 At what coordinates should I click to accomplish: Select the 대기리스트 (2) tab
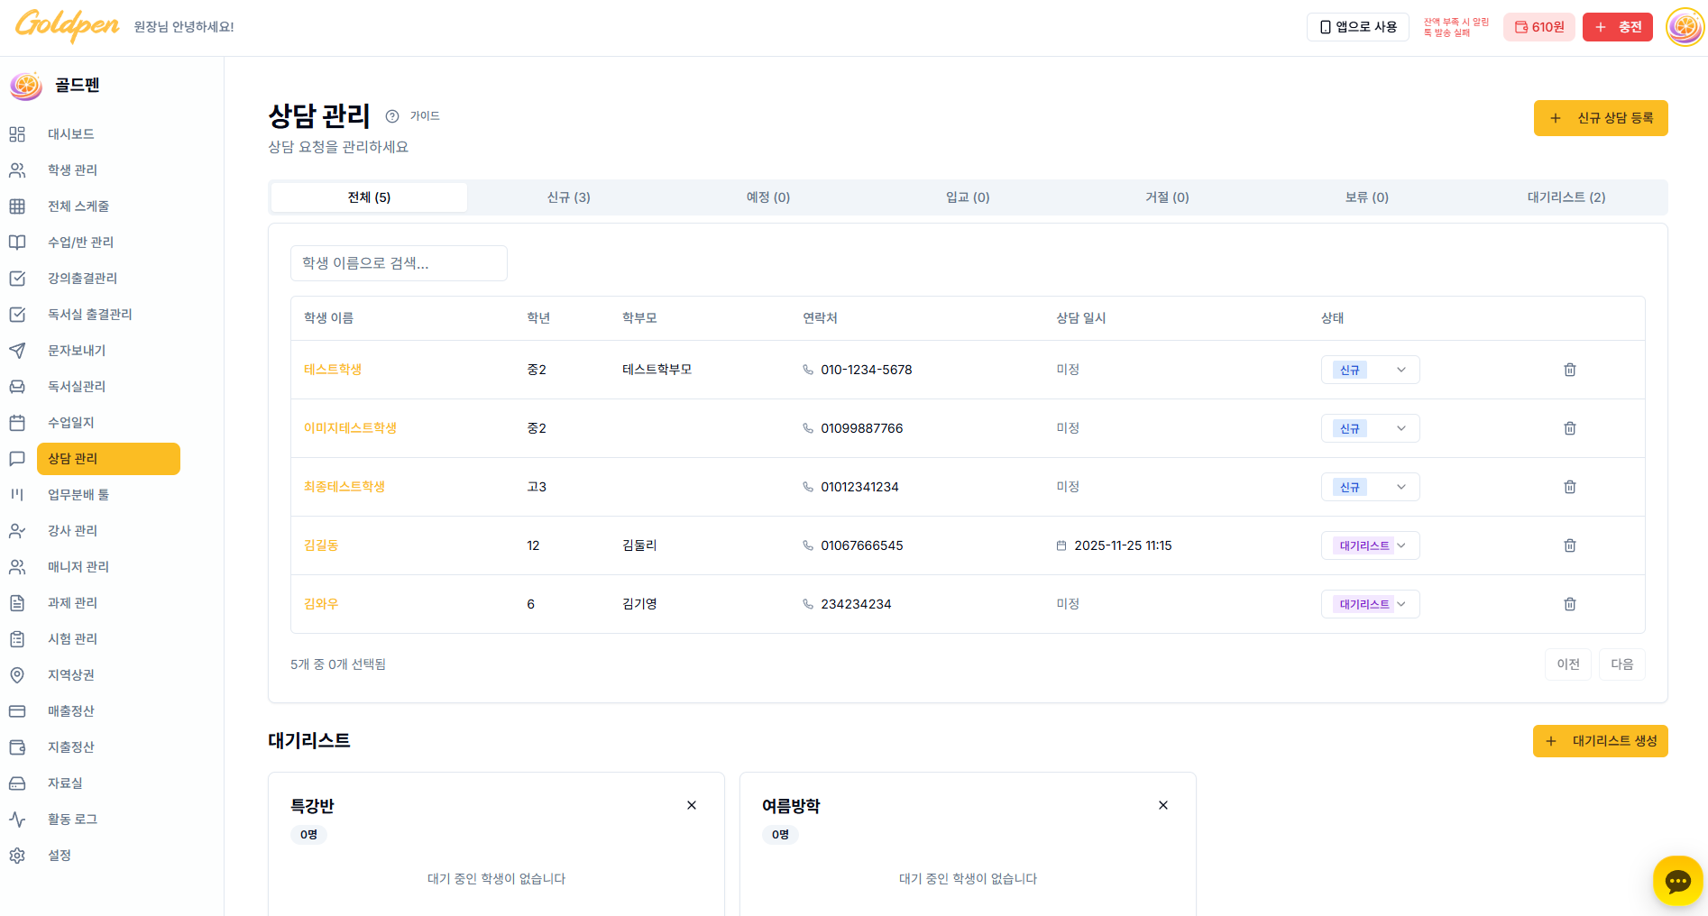(x=1566, y=197)
